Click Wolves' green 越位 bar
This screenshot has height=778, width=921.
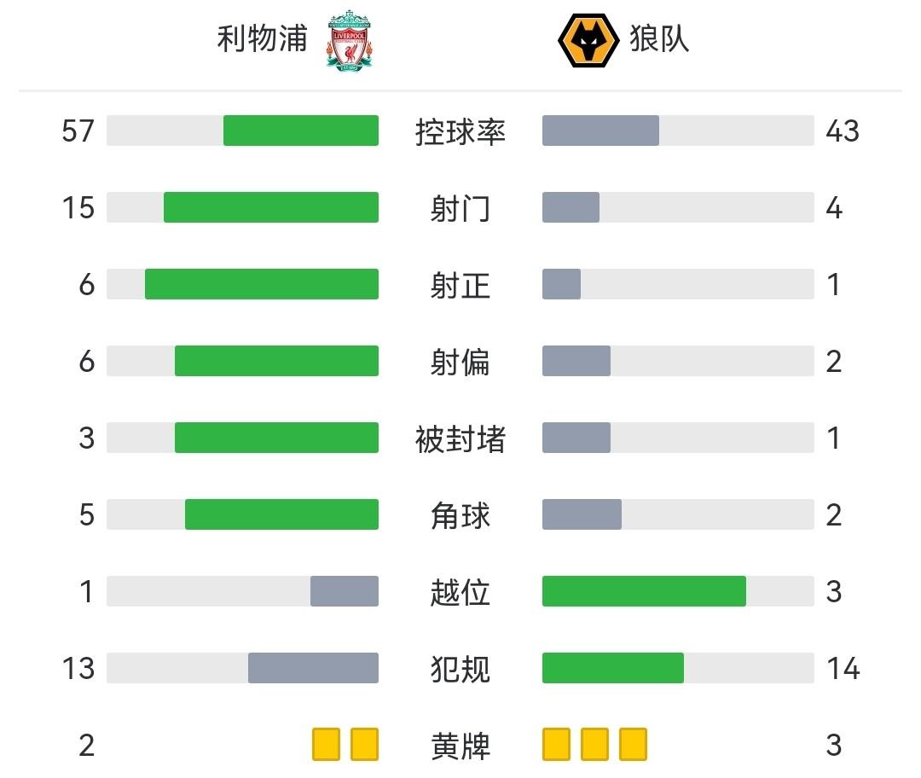pyautogui.click(x=644, y=591)
